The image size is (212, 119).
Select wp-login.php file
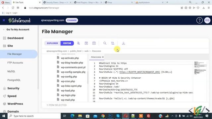coord(68,95)
